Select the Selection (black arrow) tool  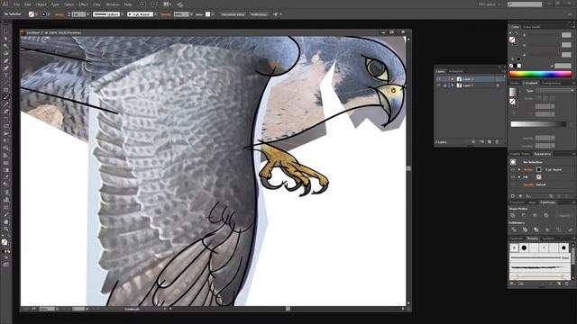click(x=5, y=32)
